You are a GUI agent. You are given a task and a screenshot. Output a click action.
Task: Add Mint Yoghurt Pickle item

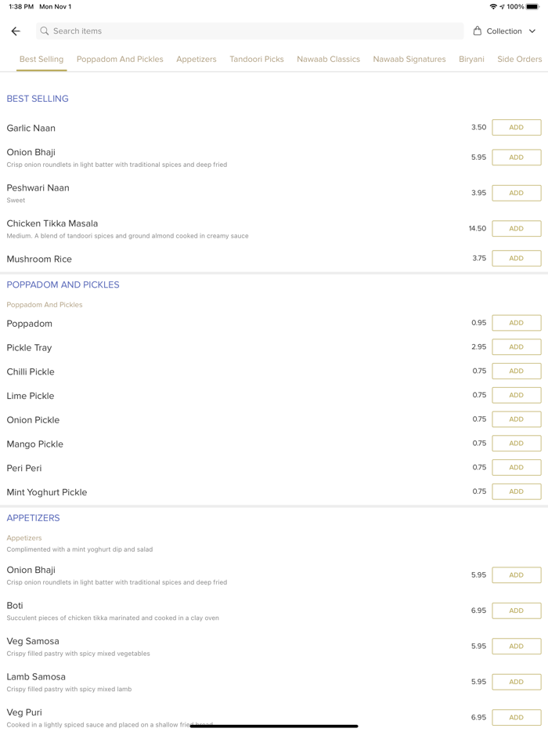[516, 491]
